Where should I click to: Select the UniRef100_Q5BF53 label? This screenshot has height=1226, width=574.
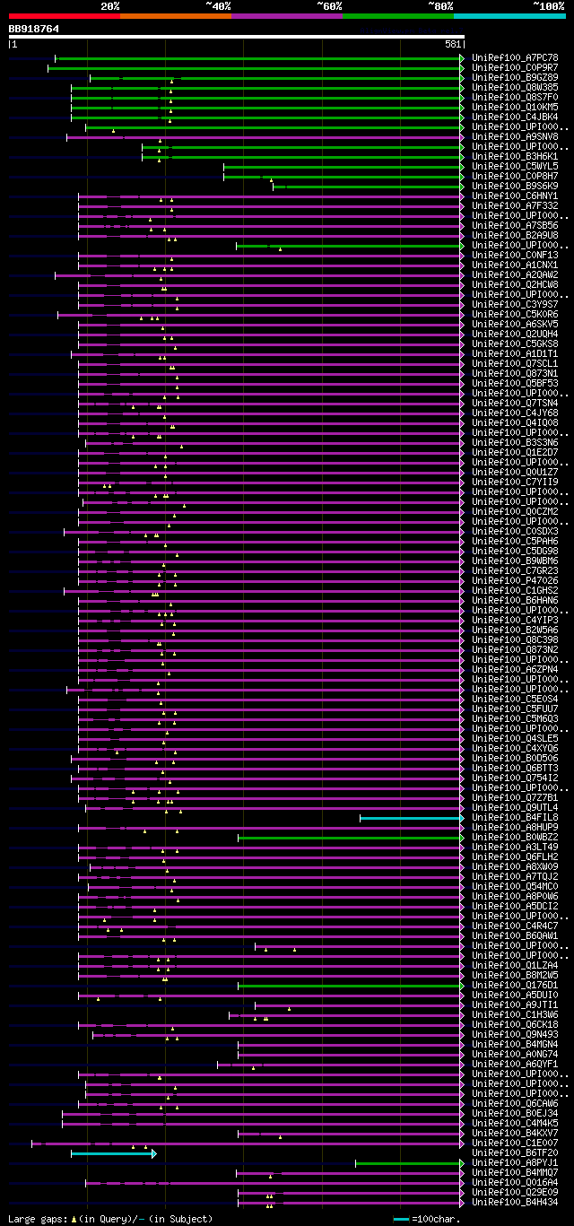515,383
